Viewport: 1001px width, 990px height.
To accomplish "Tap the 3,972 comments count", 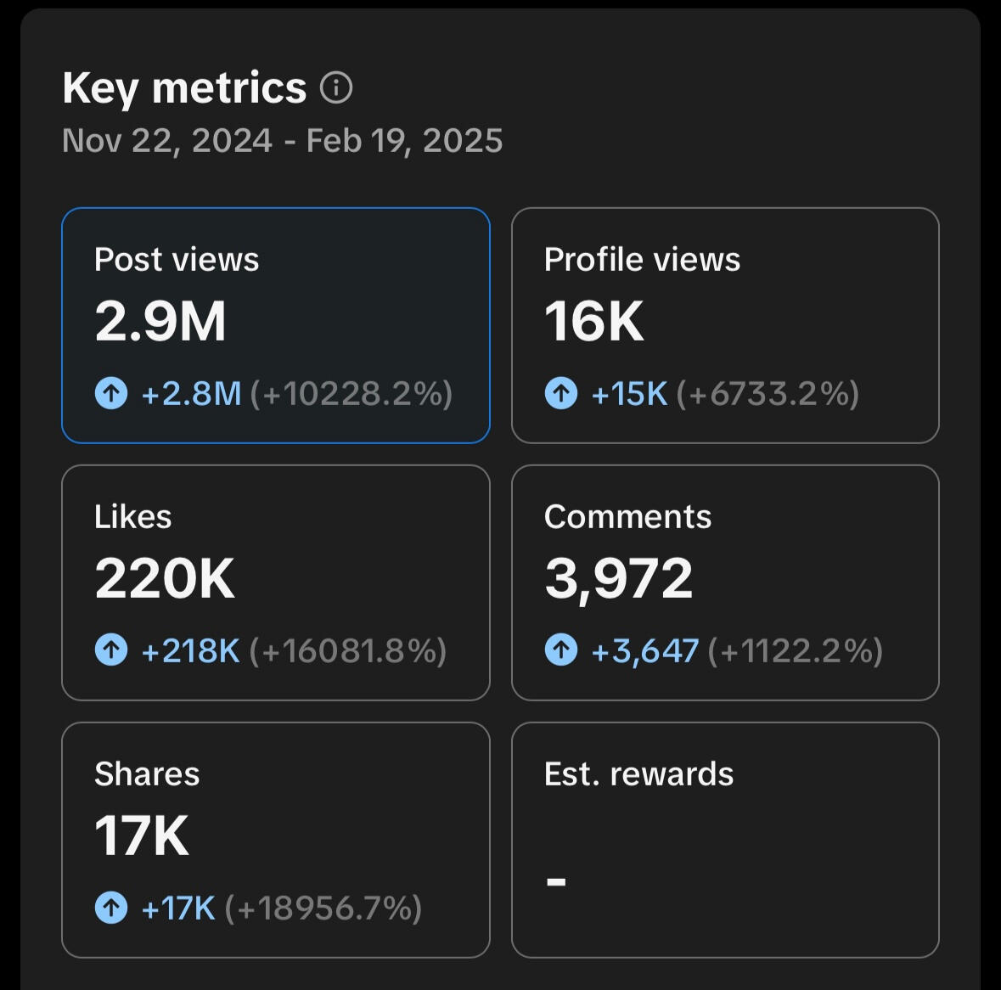I will pyautogui.click(x=618, y=579).
